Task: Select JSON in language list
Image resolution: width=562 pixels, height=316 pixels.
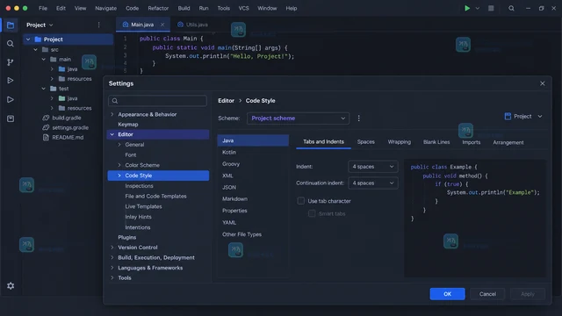Action: [253, 187]
